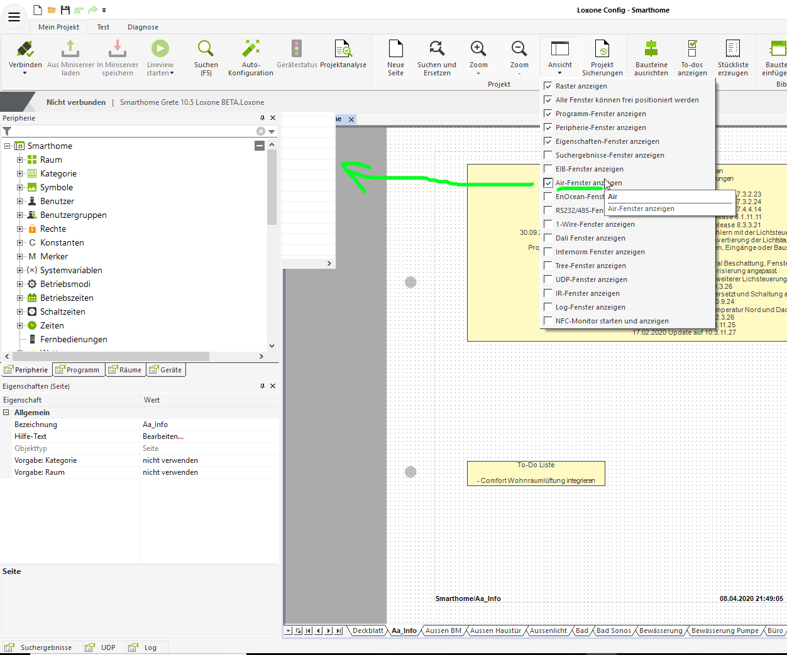
Task: Enable EIB-Fenster anzeigen checkbox
Action: tap(548, 169)
